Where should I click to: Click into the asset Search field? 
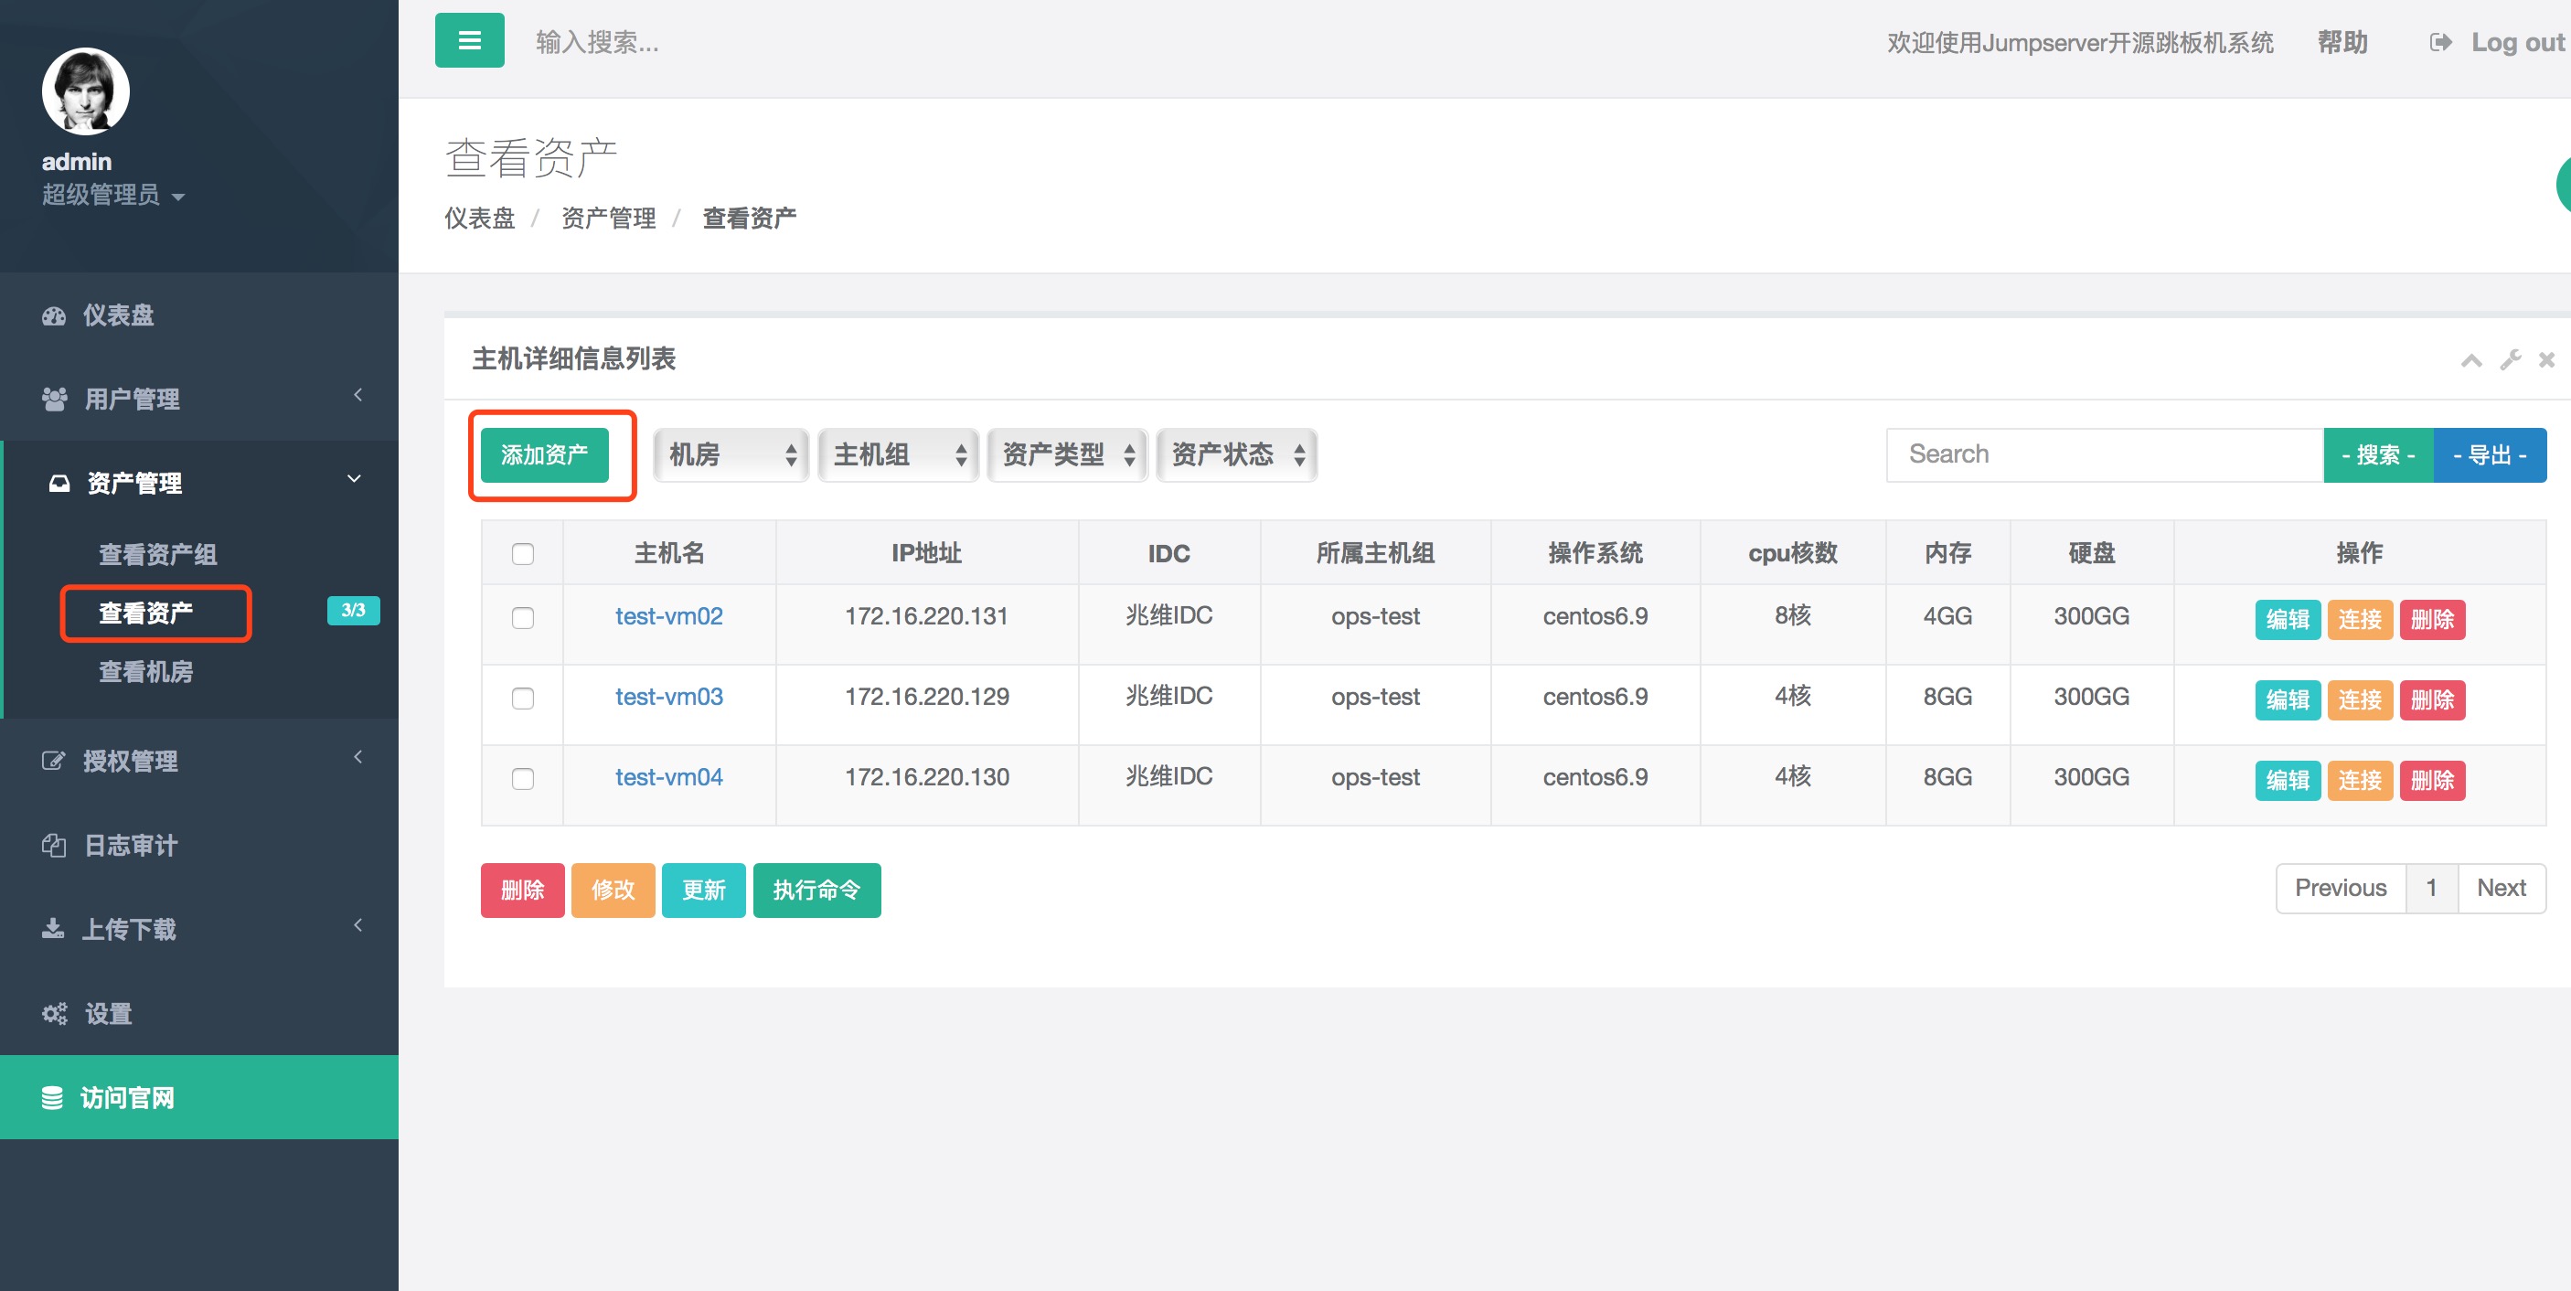coord(2104,454)
